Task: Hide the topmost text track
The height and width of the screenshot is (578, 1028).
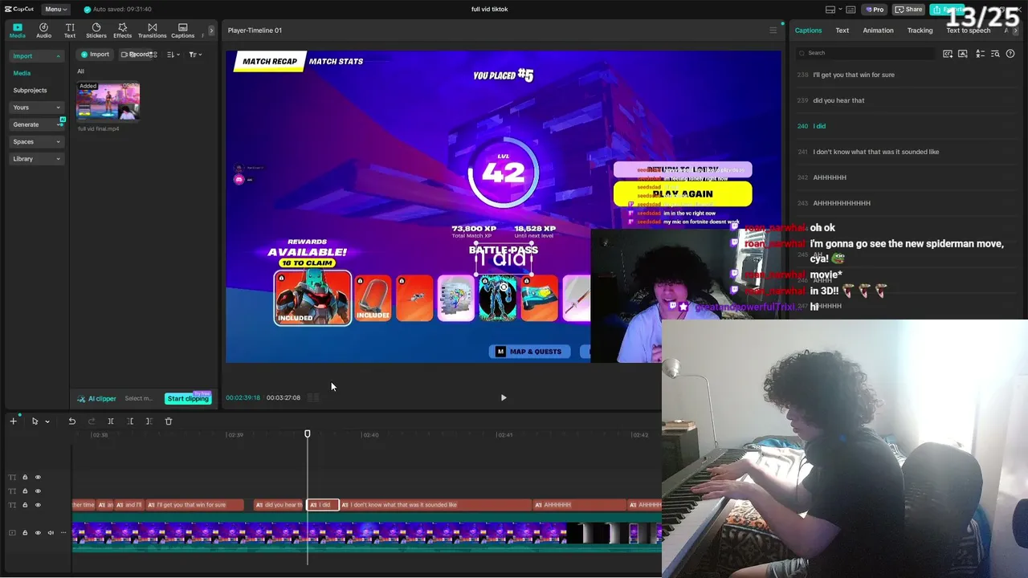Action: click(x=38, y=478)
